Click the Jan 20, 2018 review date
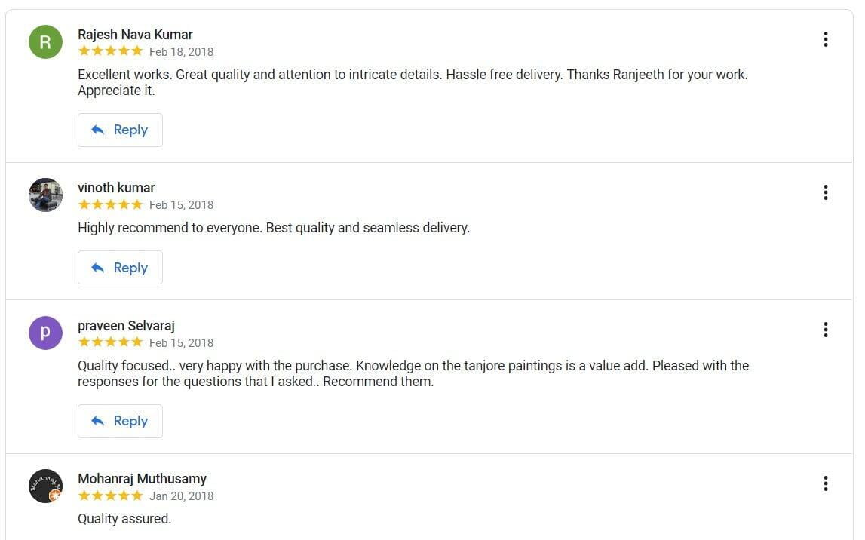865x540 pixels. click(181, 496)
